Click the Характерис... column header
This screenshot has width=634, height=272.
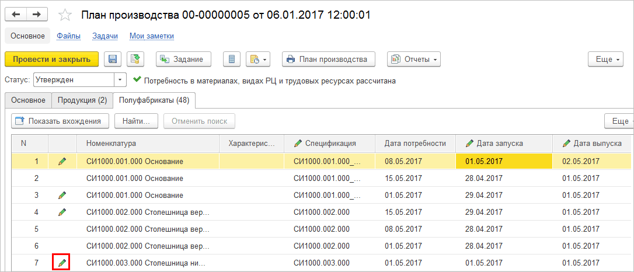pyautogui.click(x=251, y=143)
